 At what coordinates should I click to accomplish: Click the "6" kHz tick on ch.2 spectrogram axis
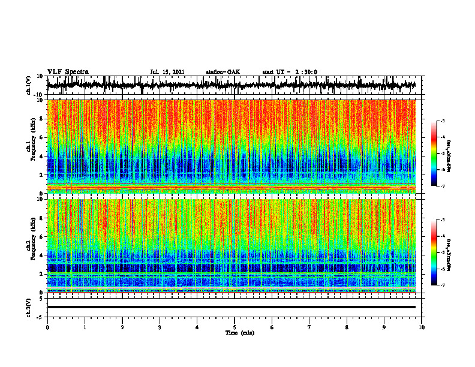(x=42, y=237)
